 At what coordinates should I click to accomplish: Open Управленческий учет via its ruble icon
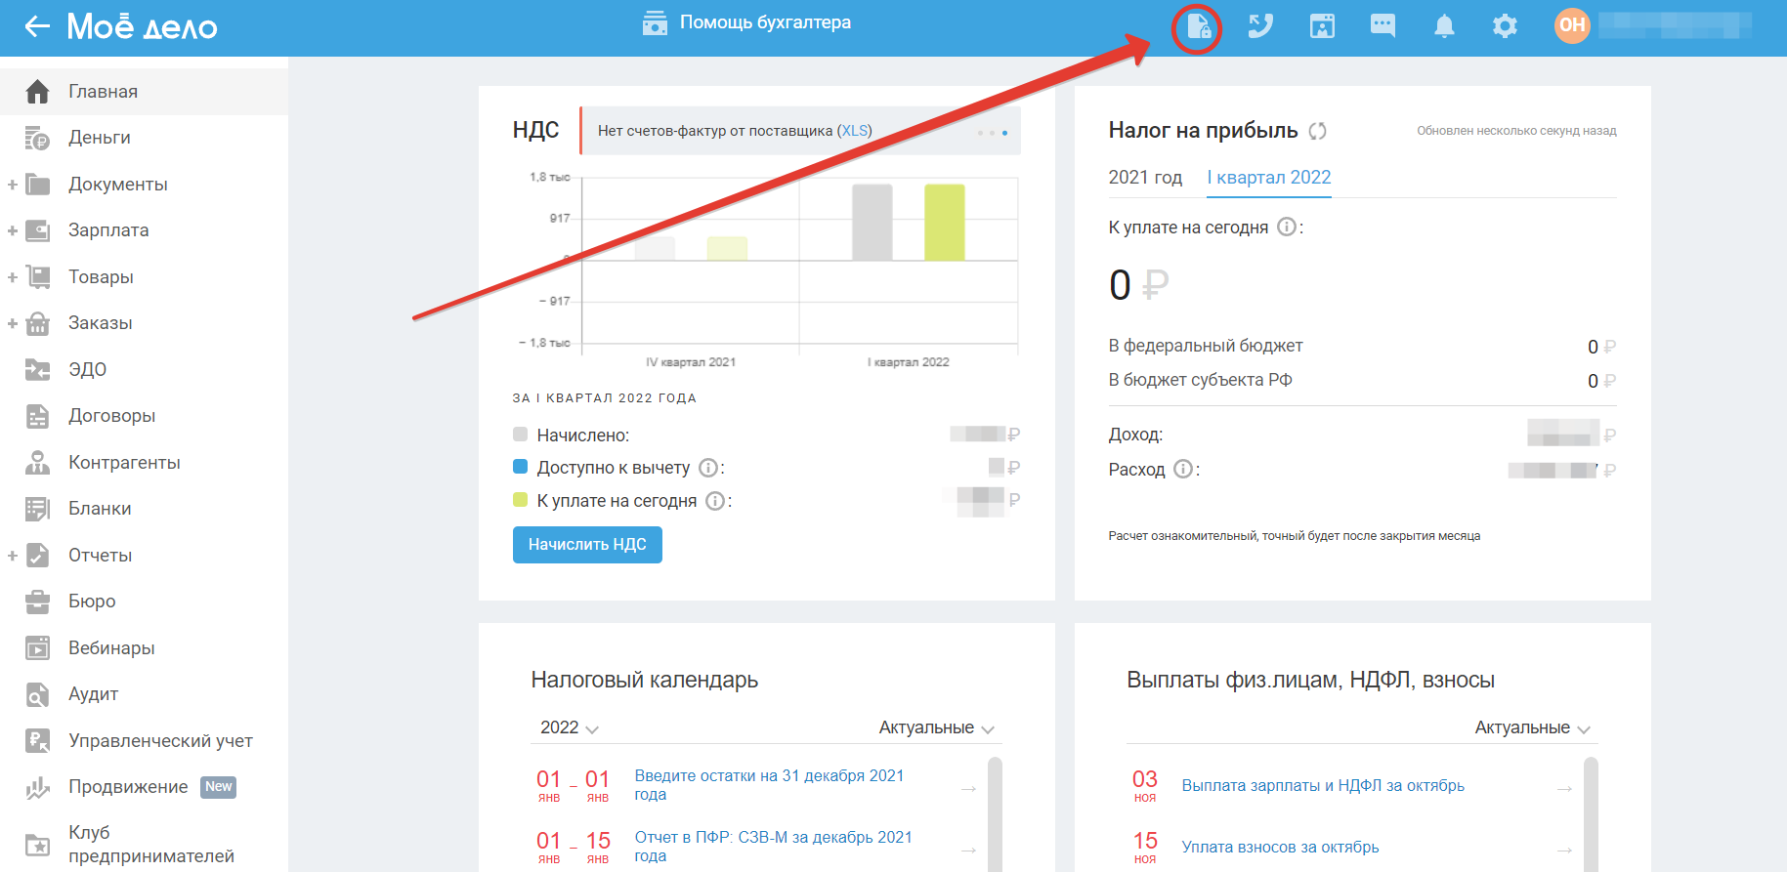coord(37,741)
